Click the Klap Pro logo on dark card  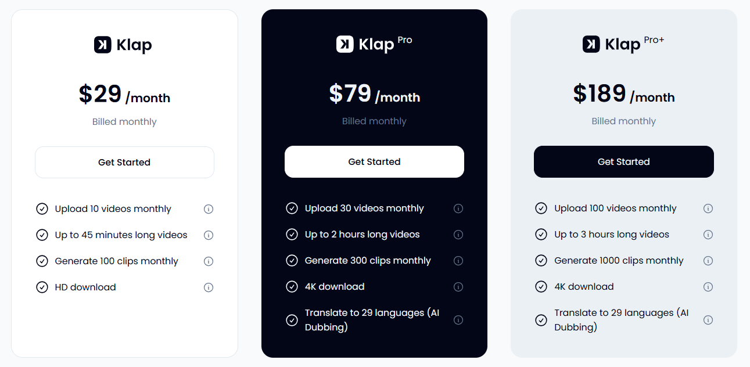pyautogui.click(x=374, y=44)
